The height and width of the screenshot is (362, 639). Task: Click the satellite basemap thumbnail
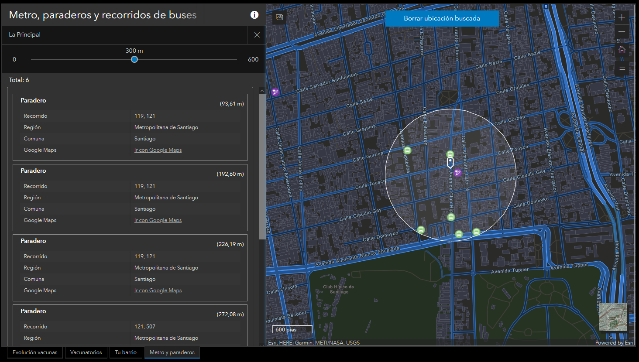click(x=612, y=317)
